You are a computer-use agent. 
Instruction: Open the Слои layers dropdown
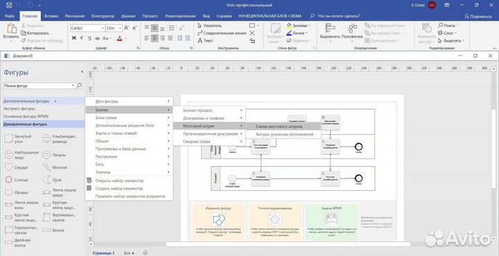pyautogui.click(x=455, y=33)
